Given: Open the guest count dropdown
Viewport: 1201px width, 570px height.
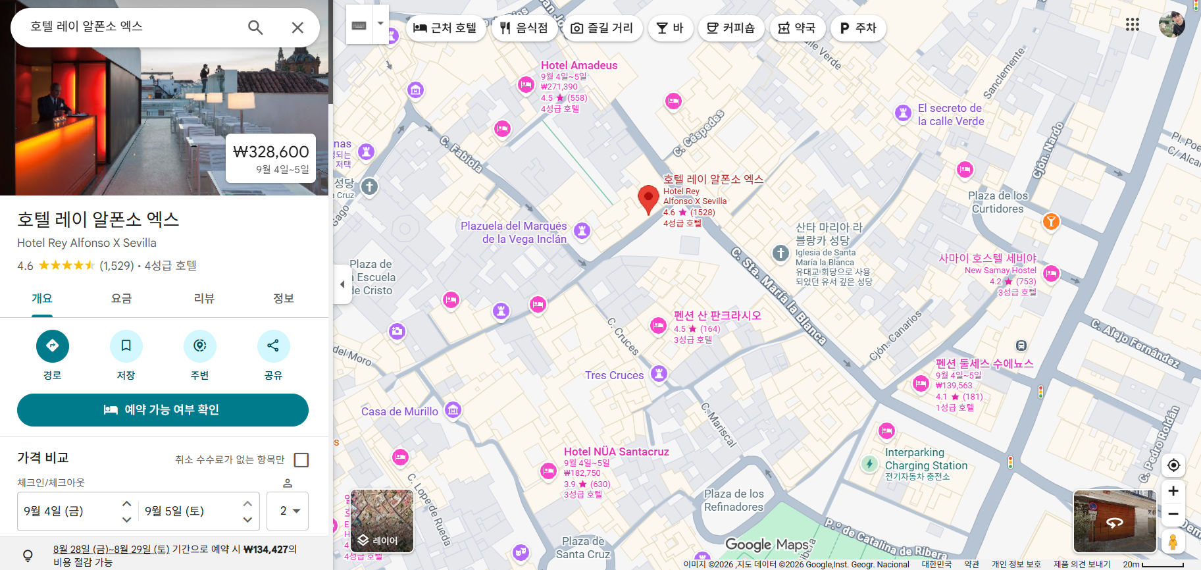Looking at the screenshot, I should (x=288, y=511).
